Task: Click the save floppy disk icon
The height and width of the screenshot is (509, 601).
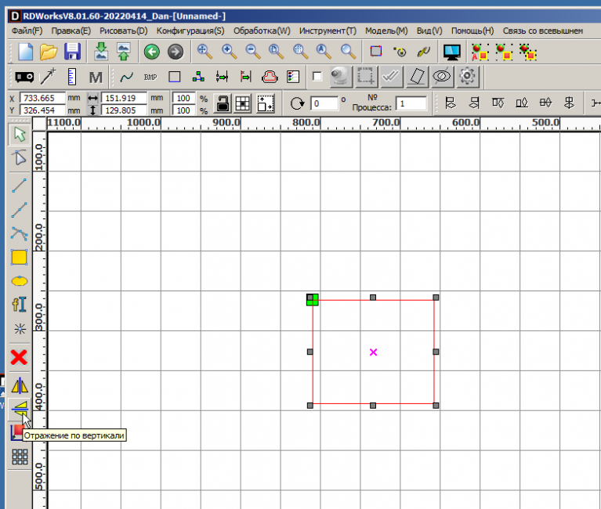Action: click(x=73, y=52)
